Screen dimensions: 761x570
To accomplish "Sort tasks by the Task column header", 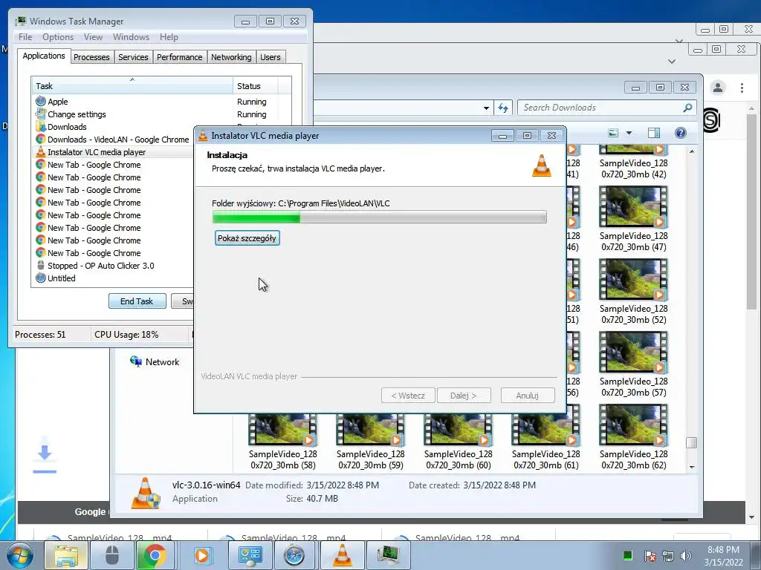I will point(132,86).
